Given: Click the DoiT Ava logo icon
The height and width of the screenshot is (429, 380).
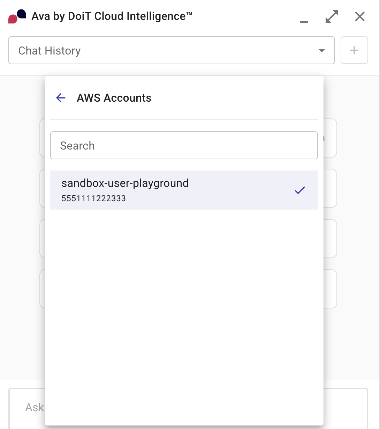Looking at the screenshot, I should tap(17, 16).
